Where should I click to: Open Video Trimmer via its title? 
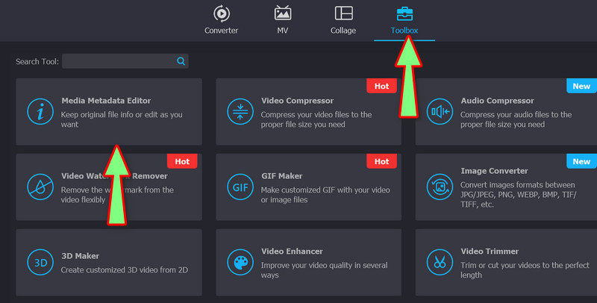tap(490, 252)
